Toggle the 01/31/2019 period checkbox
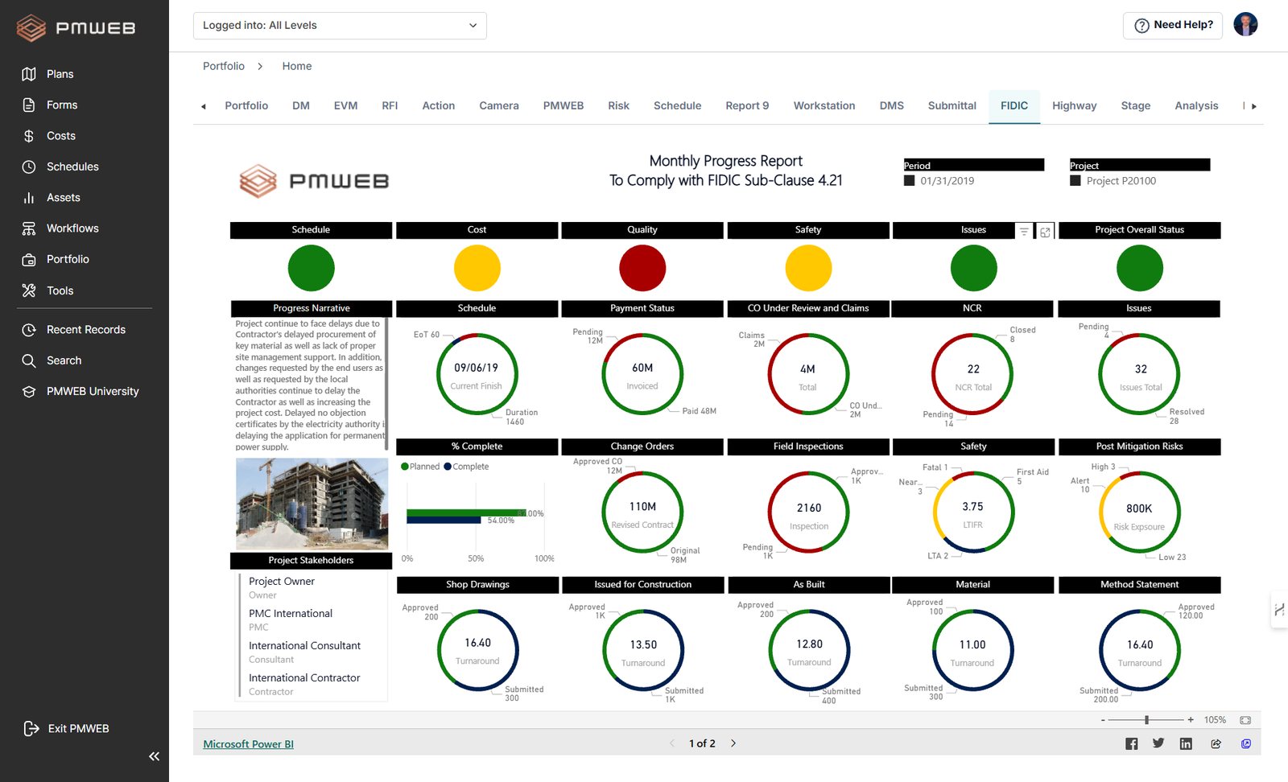This screenshot has height=782, width=1288. [x=909, y=181]
